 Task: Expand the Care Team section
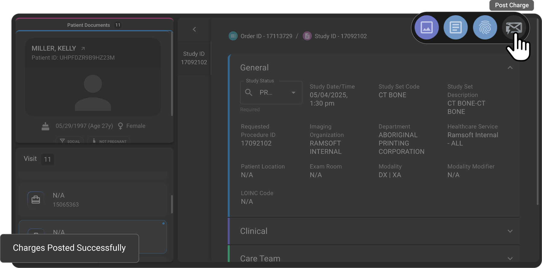(x=510, y=258)
